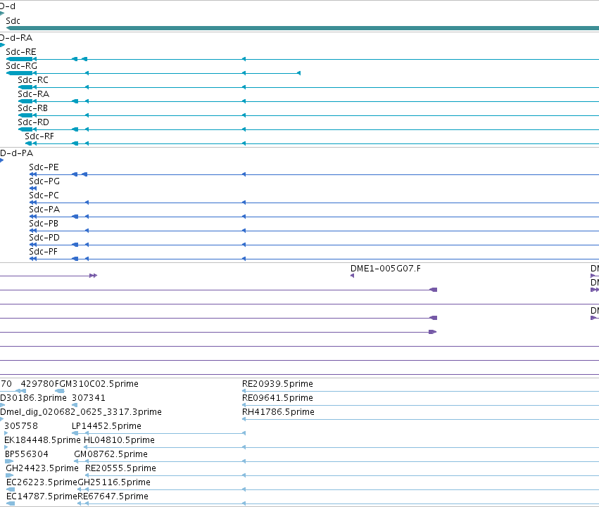599x507 pixels.
Task: Click the D-d-RA transcript label
Action: 16,38
